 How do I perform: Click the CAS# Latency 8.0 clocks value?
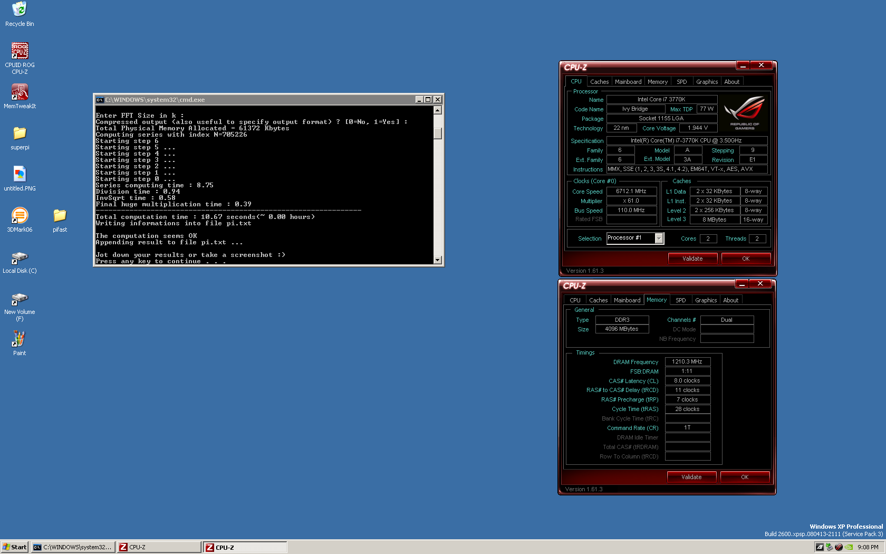687,381
